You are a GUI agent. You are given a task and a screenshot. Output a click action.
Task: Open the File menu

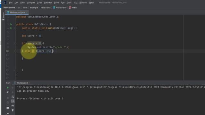tap(11, 3)
